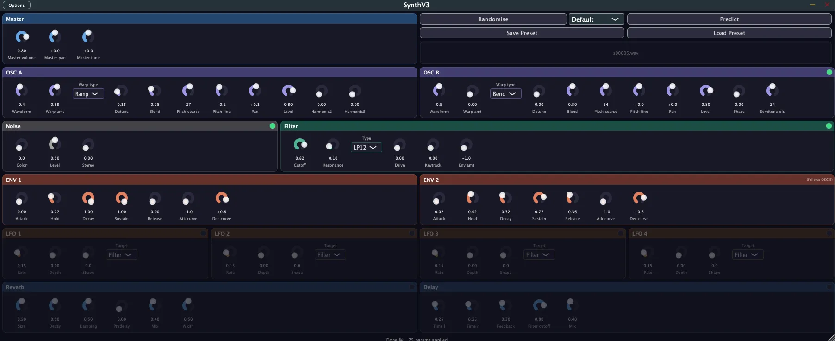835x341 pixels.
Task: Open the OSC B Bend warp type dropdown
Action: click(x=506, y=94)
